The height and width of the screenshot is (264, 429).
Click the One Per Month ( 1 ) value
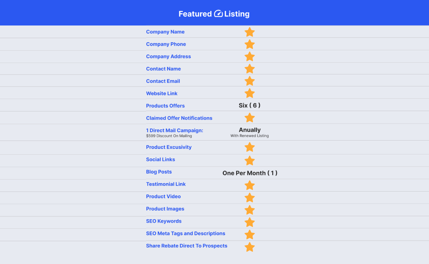(x=250, y=173)
